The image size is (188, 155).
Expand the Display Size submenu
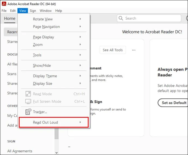coord(54,83)
